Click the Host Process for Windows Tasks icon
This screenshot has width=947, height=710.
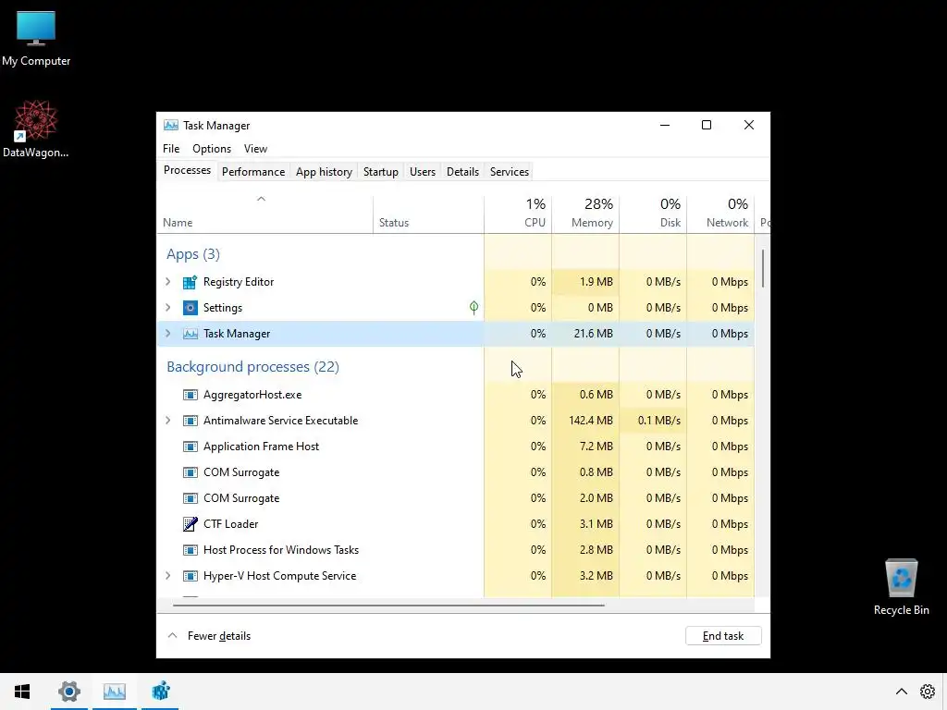point(190,550)
